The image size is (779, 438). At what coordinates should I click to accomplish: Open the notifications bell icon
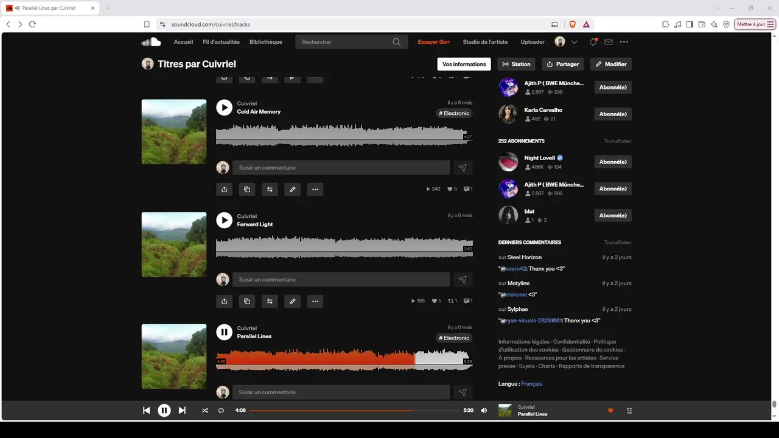[593, 42]
